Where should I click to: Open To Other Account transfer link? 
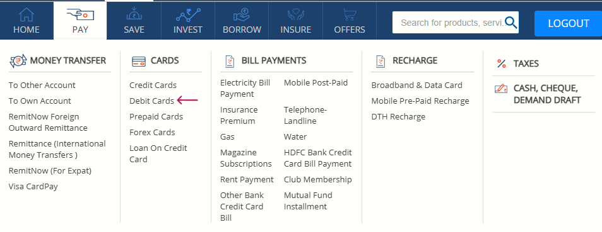[x=42, y=85]
